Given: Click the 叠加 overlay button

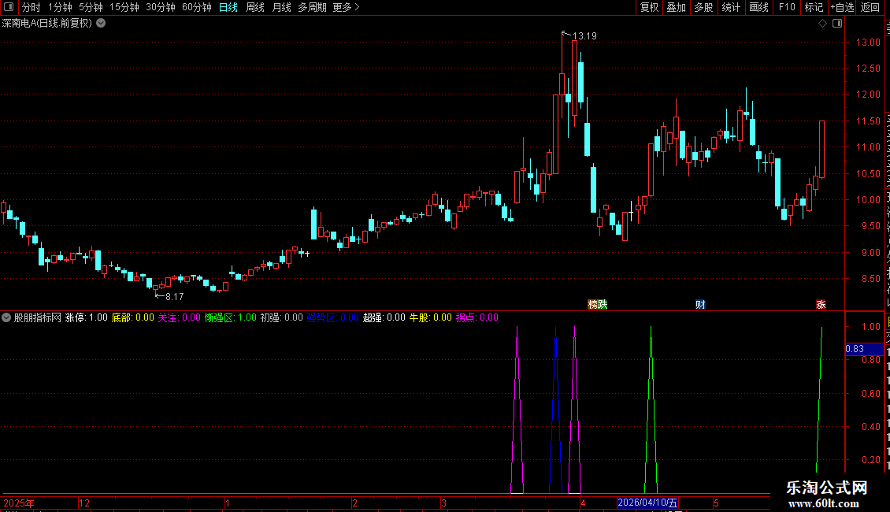Looking at the screenshot, I should [x=676, y=7].
